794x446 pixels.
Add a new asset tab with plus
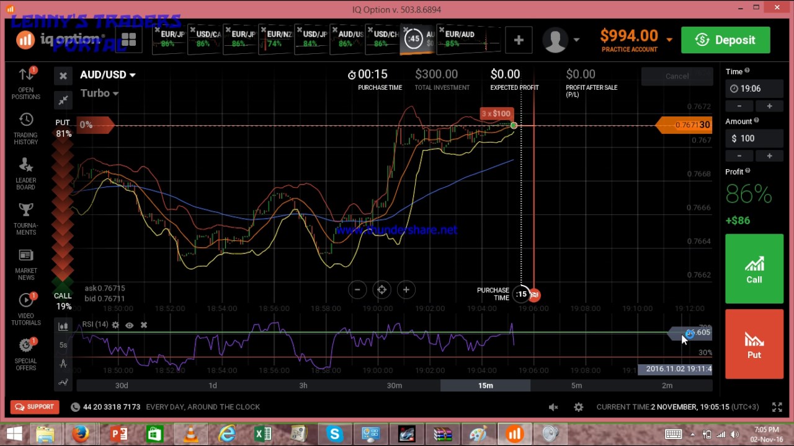519,40
